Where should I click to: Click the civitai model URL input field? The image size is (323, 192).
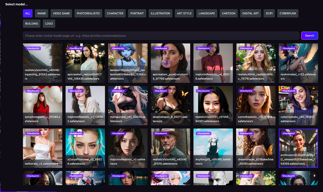point(161,36)
